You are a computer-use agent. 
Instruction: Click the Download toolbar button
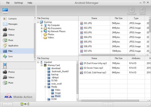(x=132, y=11)
